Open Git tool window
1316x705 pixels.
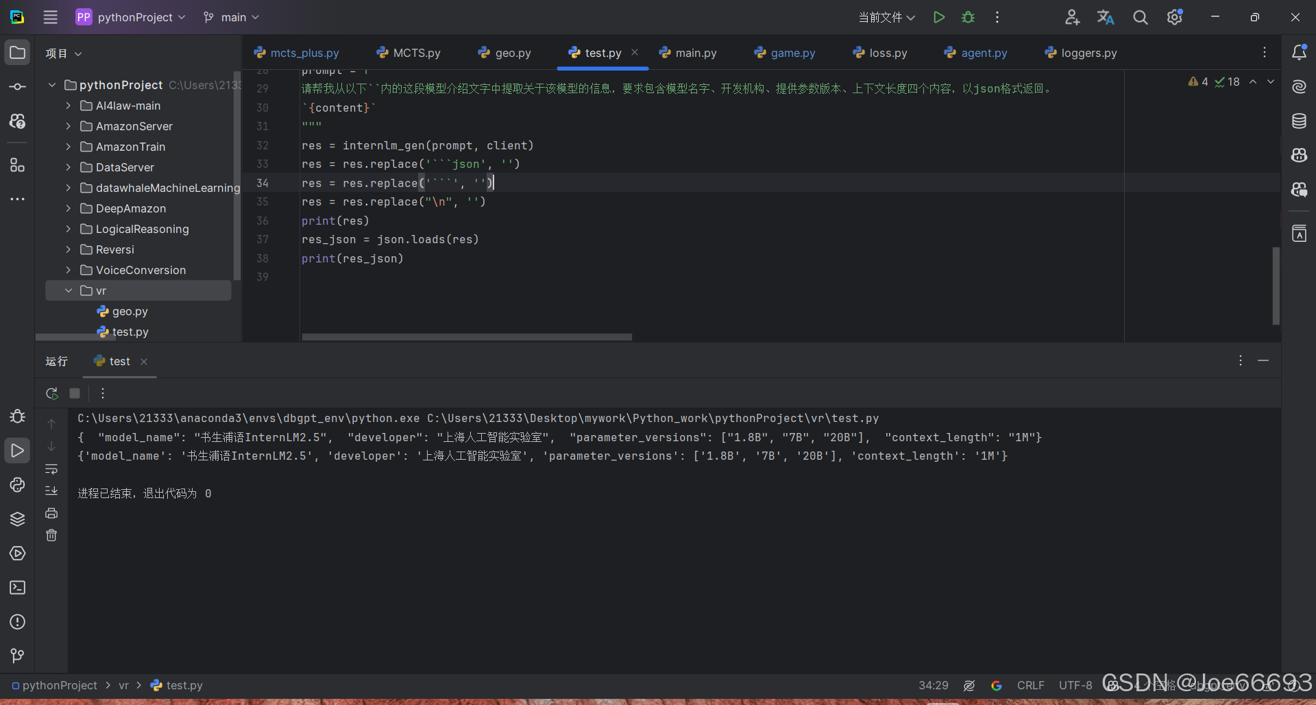18,656
